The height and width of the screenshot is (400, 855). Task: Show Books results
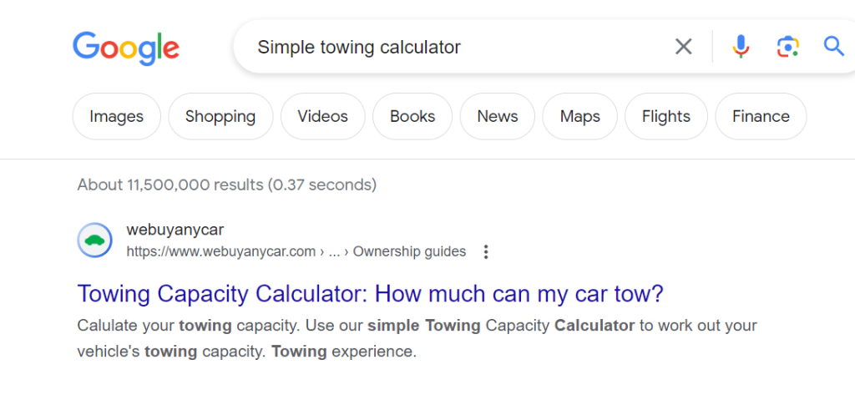[412, 116]
